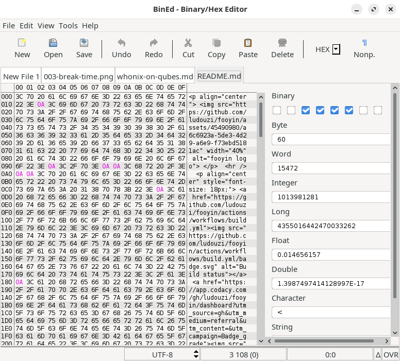Check the seventh binary bit checkbox
This screenshot has width=400, height=361.
[x=363, y=110]
